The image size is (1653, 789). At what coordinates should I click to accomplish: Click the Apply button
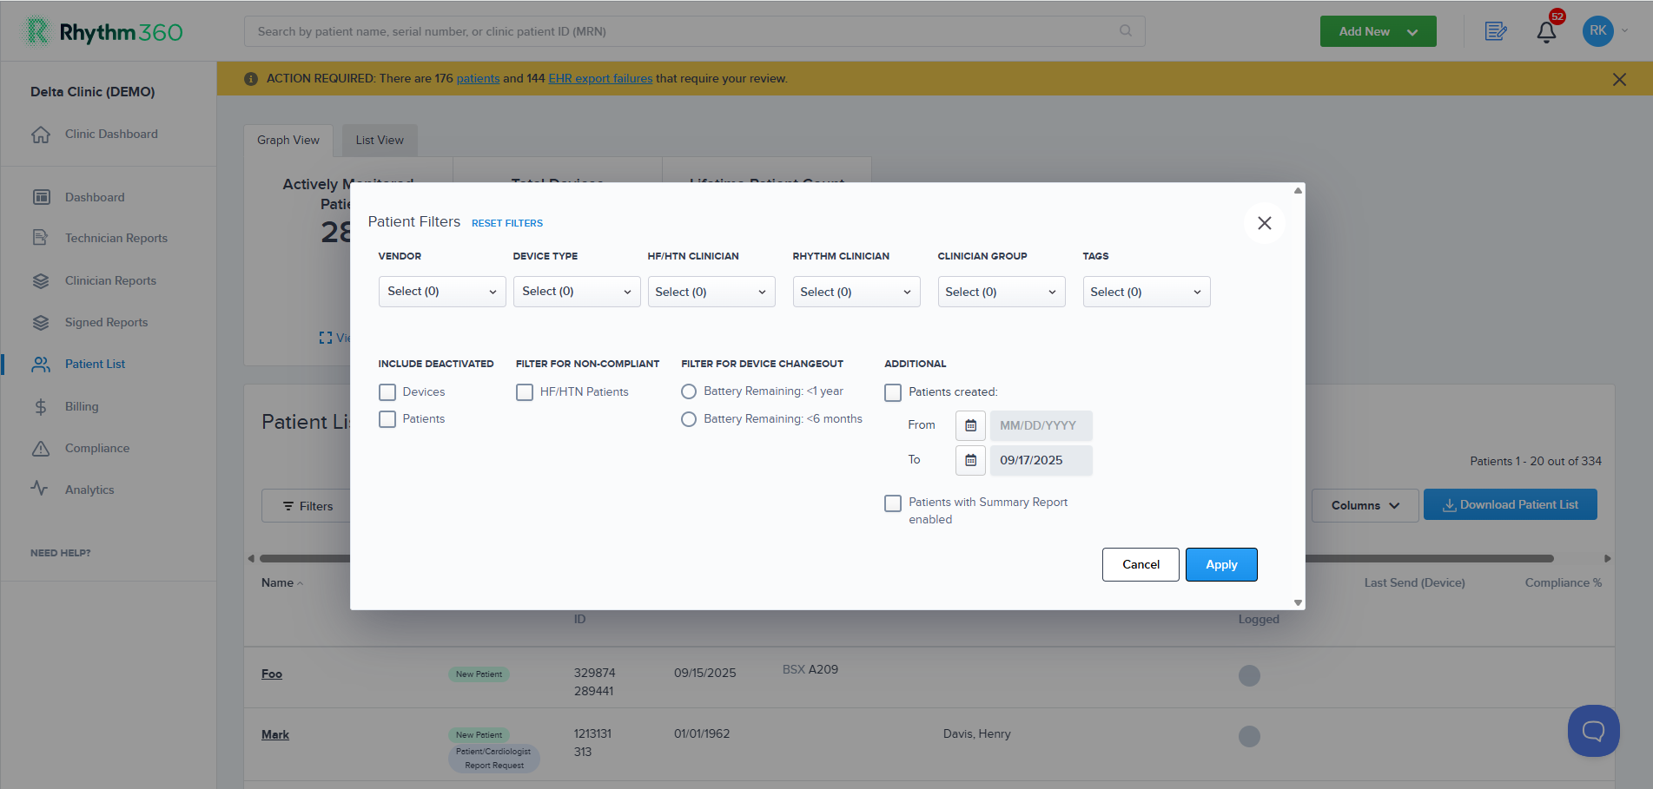tap(1221, 564)
